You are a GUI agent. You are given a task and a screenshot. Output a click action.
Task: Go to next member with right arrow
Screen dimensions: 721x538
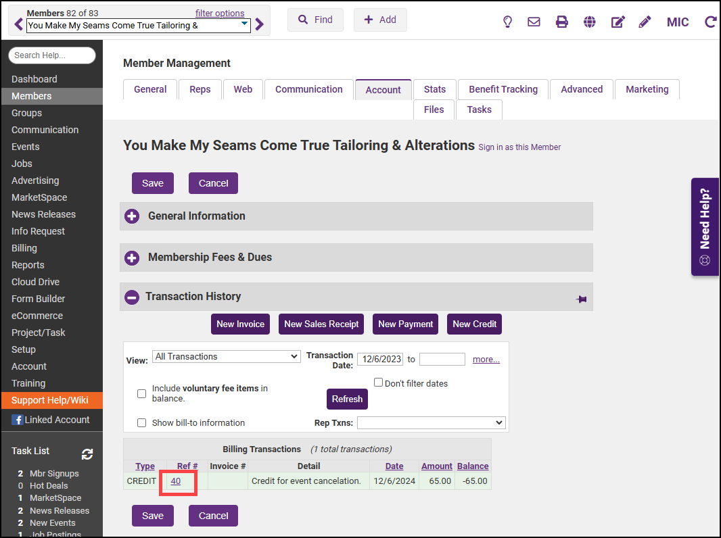[x=259, y=25]
